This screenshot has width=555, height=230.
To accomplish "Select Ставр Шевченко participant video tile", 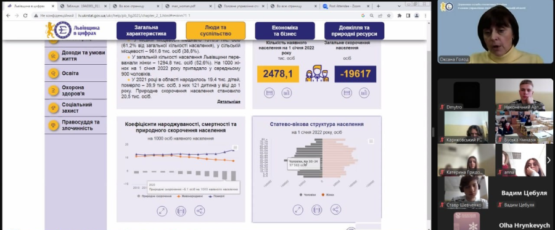I will (466, 192).
